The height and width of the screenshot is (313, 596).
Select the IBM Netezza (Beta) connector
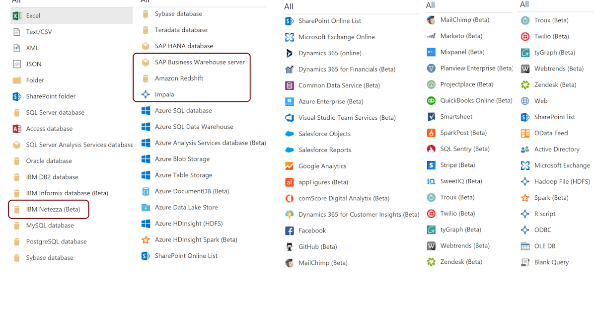click(x=48, y=209)
